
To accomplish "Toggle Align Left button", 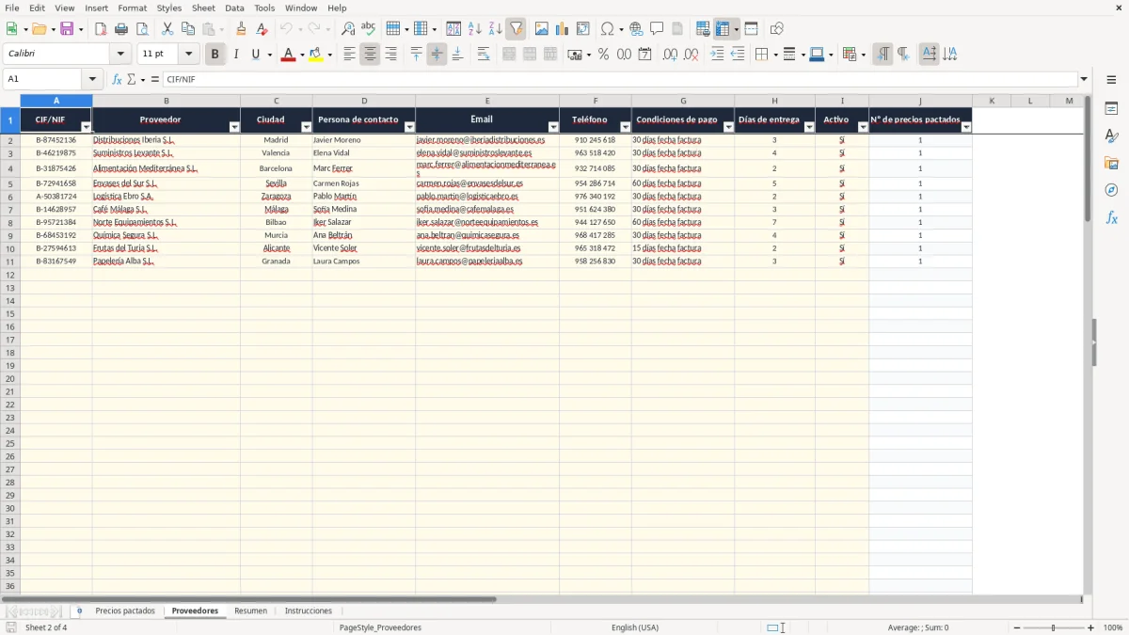I will (x=349, y=55).
